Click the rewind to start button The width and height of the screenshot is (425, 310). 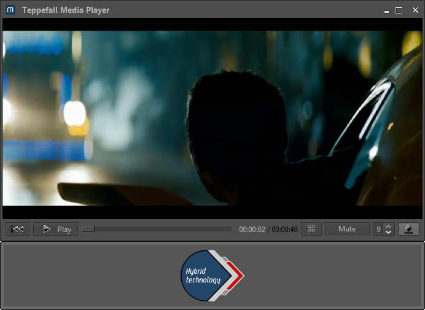18,229
